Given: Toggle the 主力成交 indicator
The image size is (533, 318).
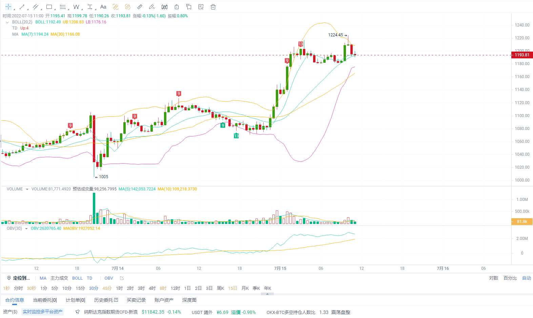Looking at the screenshot, I should [59, 278].
